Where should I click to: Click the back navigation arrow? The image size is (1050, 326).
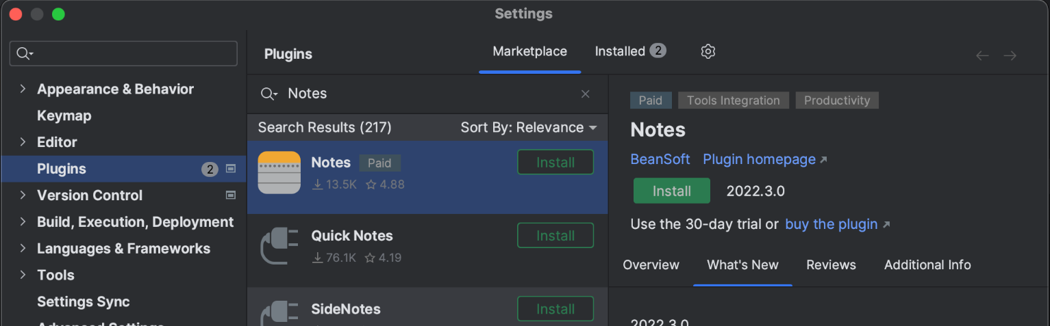(x=982, y=55)
